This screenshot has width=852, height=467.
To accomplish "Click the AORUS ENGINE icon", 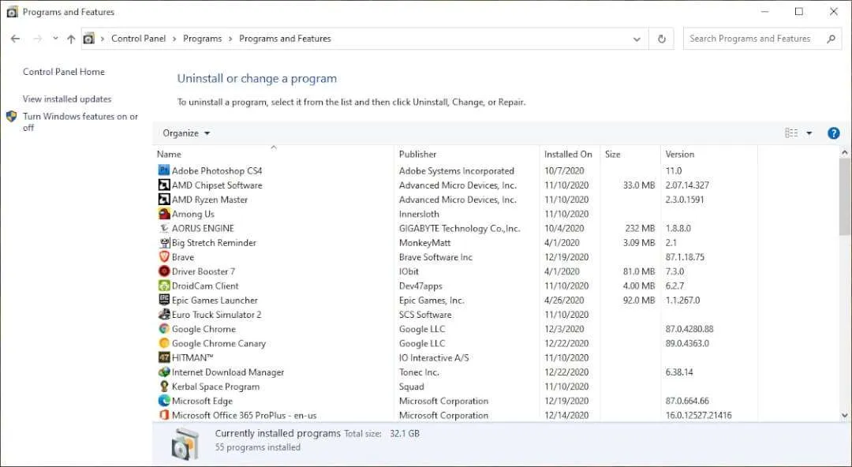I will click(163, 228).
